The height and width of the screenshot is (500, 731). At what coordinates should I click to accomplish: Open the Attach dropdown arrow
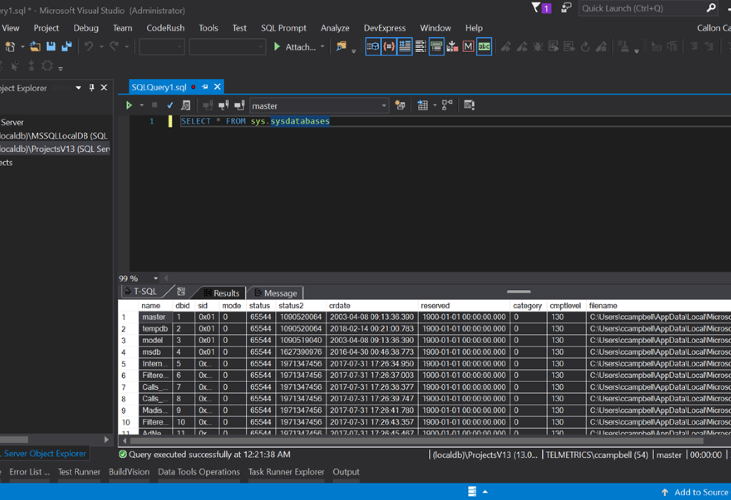tap(323, 47)
